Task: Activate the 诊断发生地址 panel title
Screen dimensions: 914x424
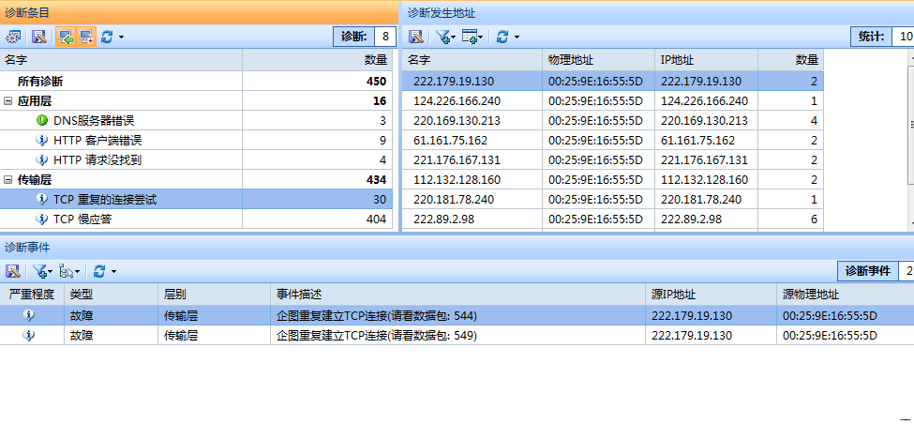Action: pyautogui.click(x=442, y=12)
